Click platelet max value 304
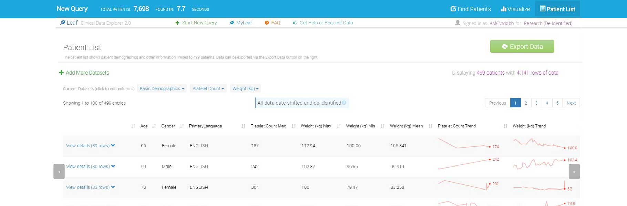The height and width of the screenshot is (206, 627). pos(255,187)
